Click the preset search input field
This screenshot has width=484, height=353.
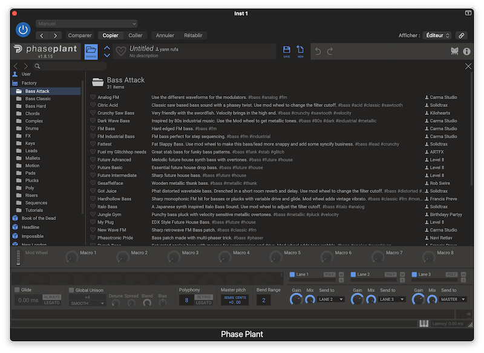click(70, 66)
